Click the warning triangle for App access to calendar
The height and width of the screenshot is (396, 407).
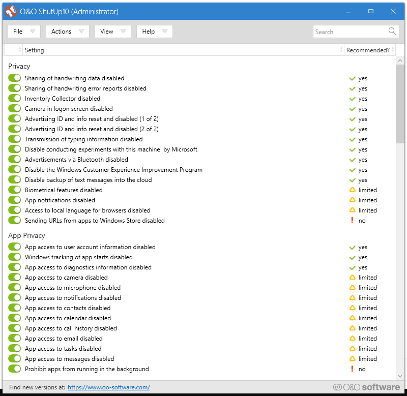(x=352, y=318)
